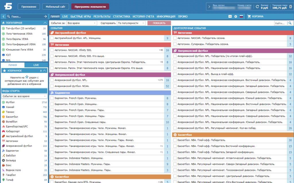The height and width of the screenshot is (183, 294).
Task: Click the logout icon next to the balance
Action: point(291,7)
